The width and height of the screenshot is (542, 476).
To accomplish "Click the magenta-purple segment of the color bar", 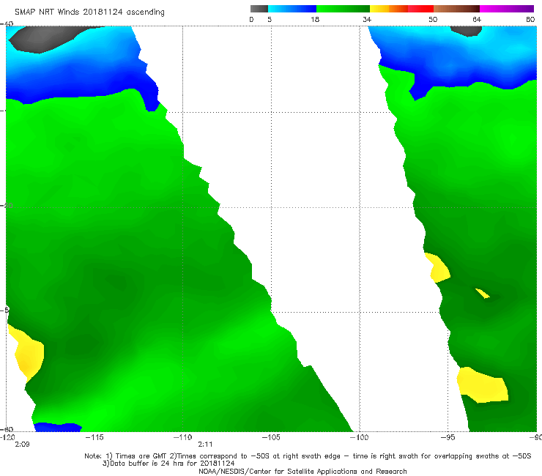I will (x=507, y=9).
